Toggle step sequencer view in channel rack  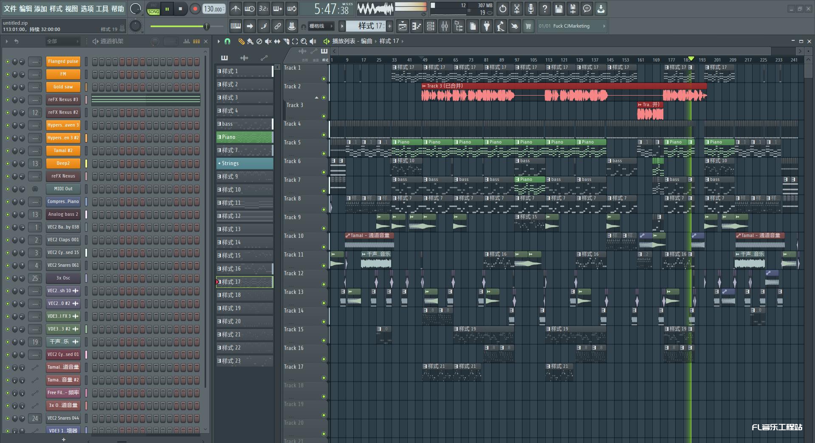[x=196, y=41]
